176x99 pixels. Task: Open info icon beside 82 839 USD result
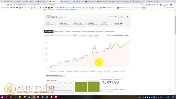(x=69, y=24)
